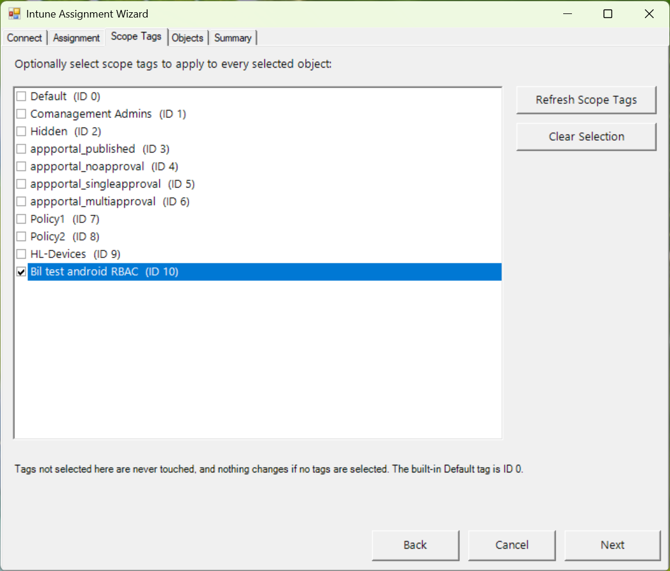Image resolution: width=670 pixels, height=571 pixels.
Task: Select the 'Comanagement Admins (ID 1)' row text
Action: (108, 114)
